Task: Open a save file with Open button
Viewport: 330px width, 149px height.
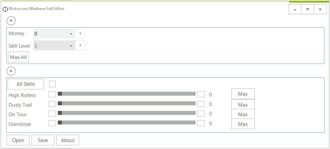Action: click(18, 140)
